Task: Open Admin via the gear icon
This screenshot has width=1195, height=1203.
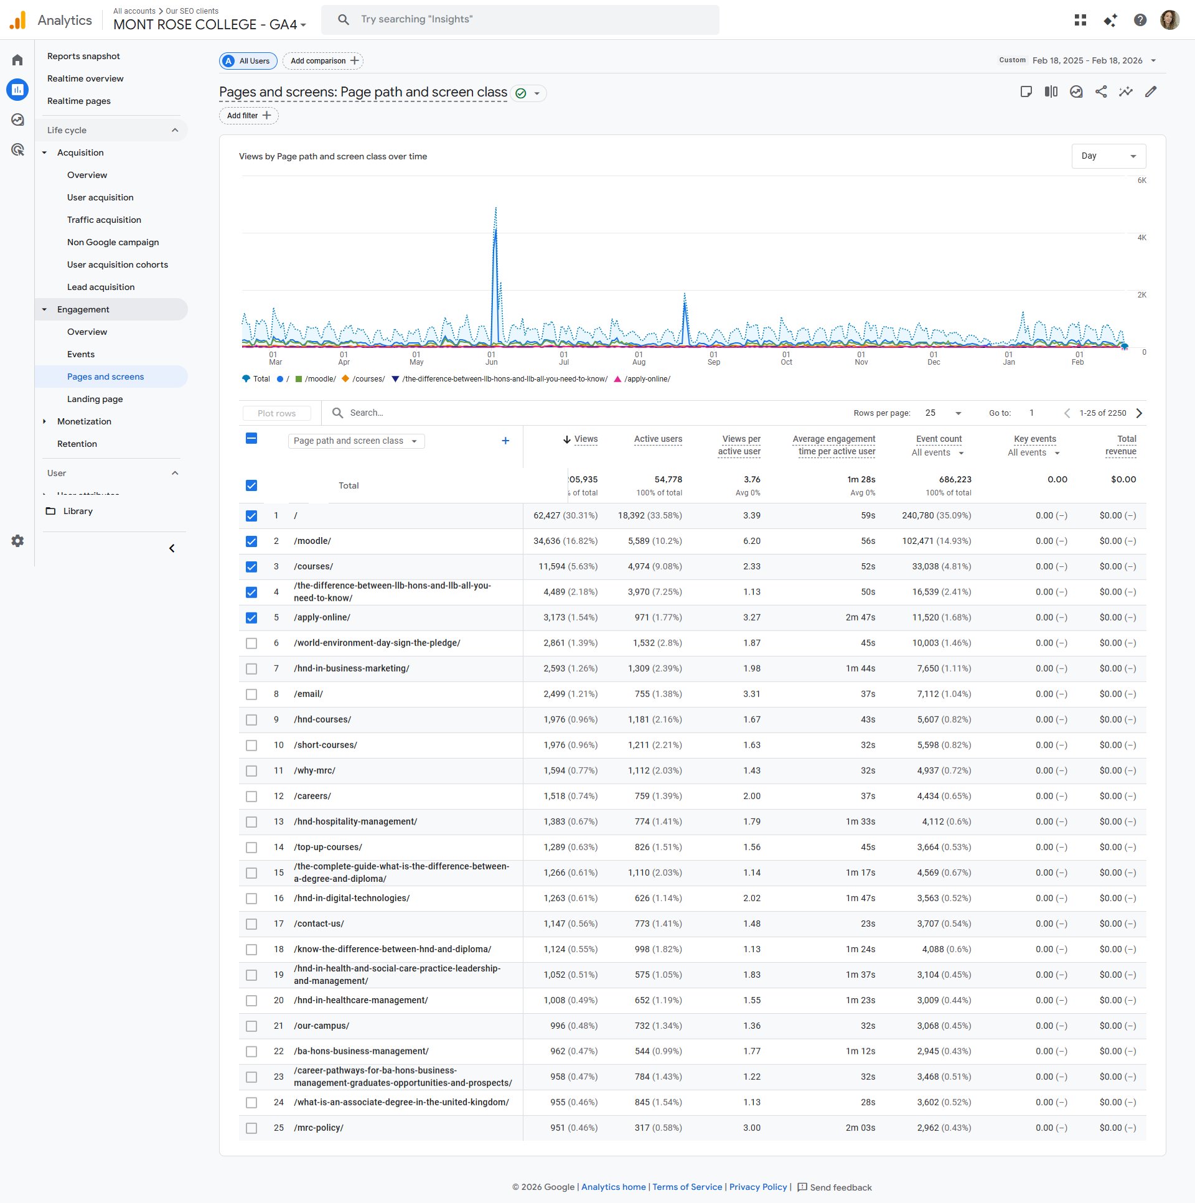Action: click(x=17, y=540)
